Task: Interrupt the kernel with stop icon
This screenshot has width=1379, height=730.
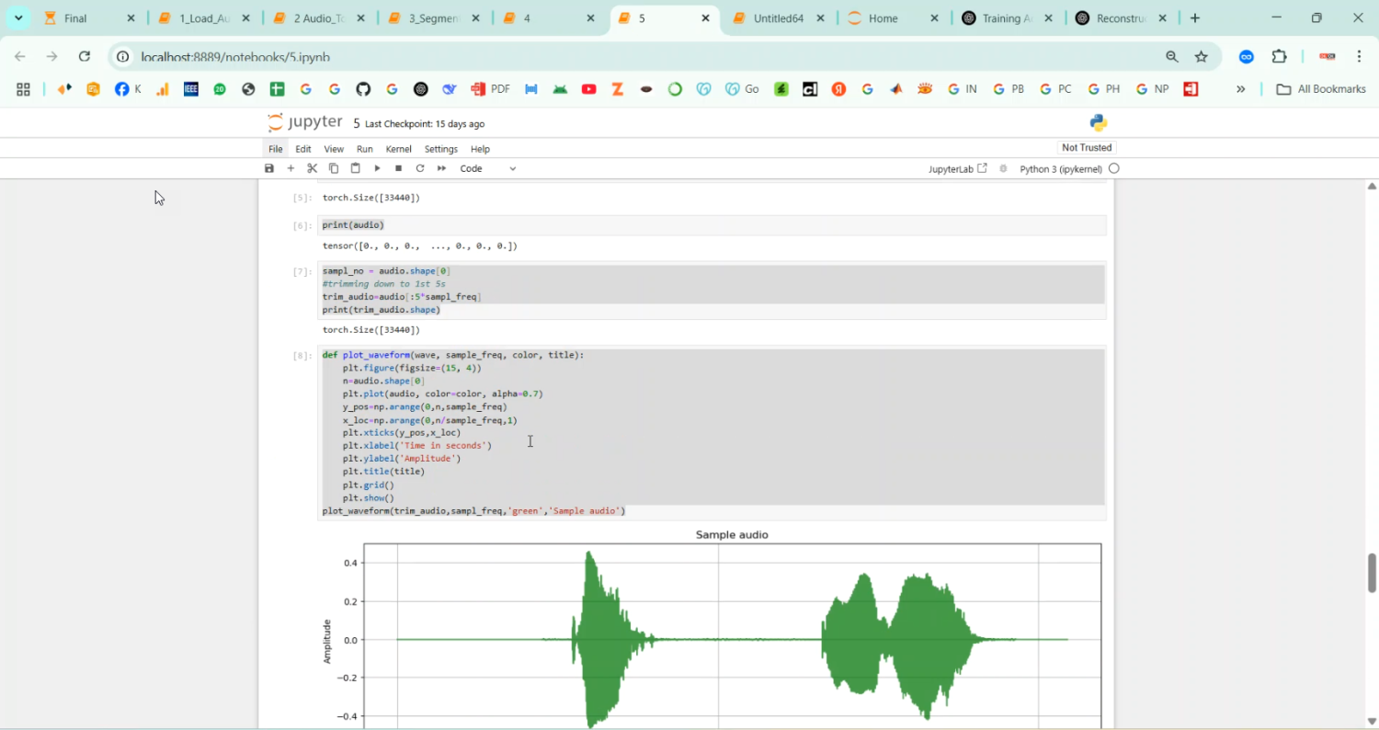Action: 398,168
